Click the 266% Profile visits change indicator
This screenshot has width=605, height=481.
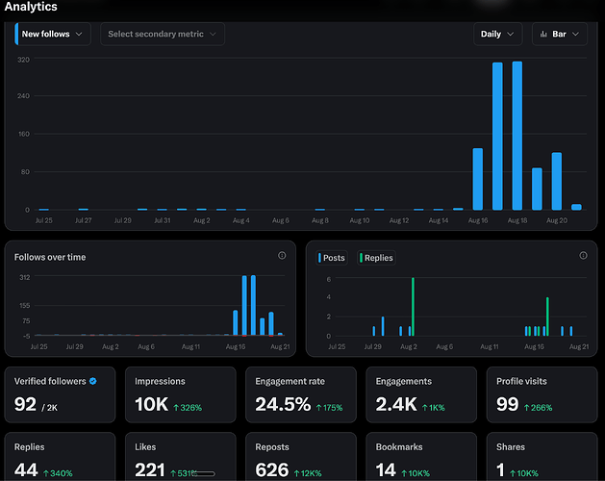(538, 408)
